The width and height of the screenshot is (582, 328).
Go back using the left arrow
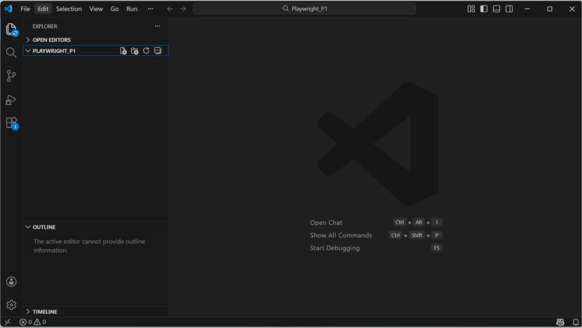(170, 9)
